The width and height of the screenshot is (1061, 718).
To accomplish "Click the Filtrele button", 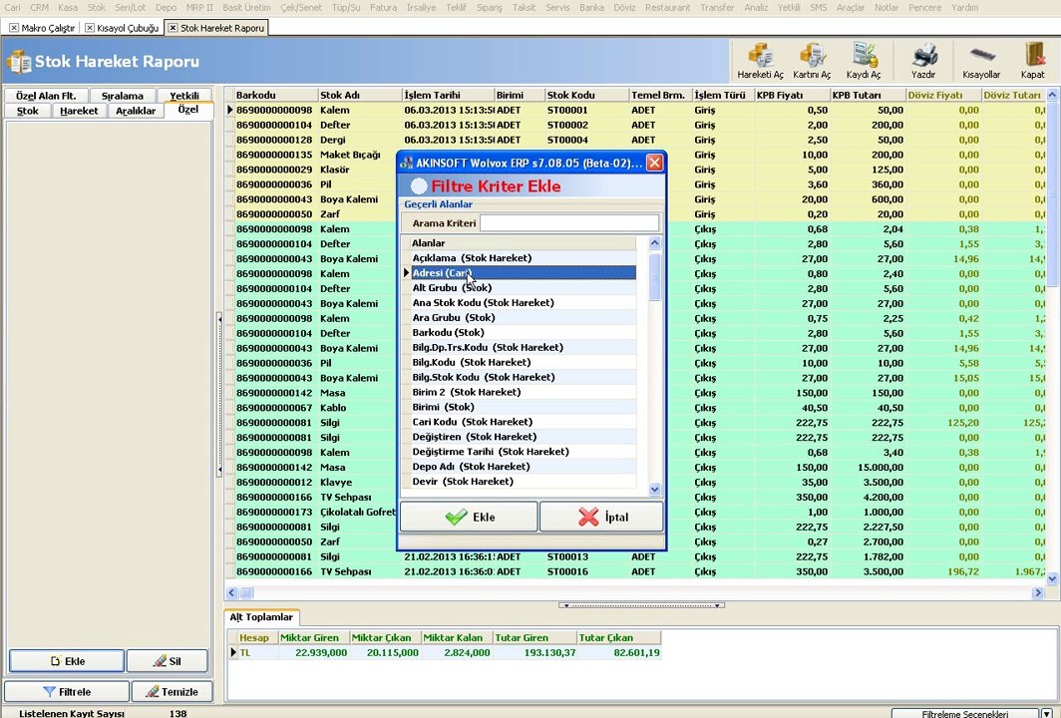I will [66, 692].
